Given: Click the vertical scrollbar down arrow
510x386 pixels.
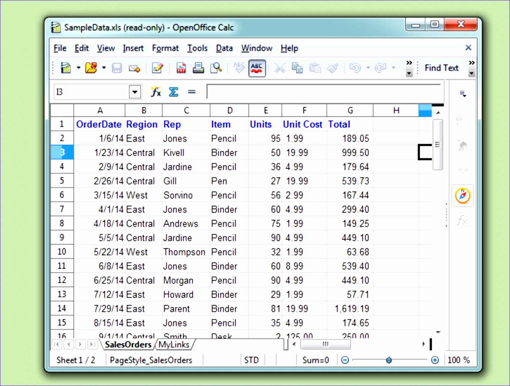Looking at the screenshot, I should click(x=438, y=332).
